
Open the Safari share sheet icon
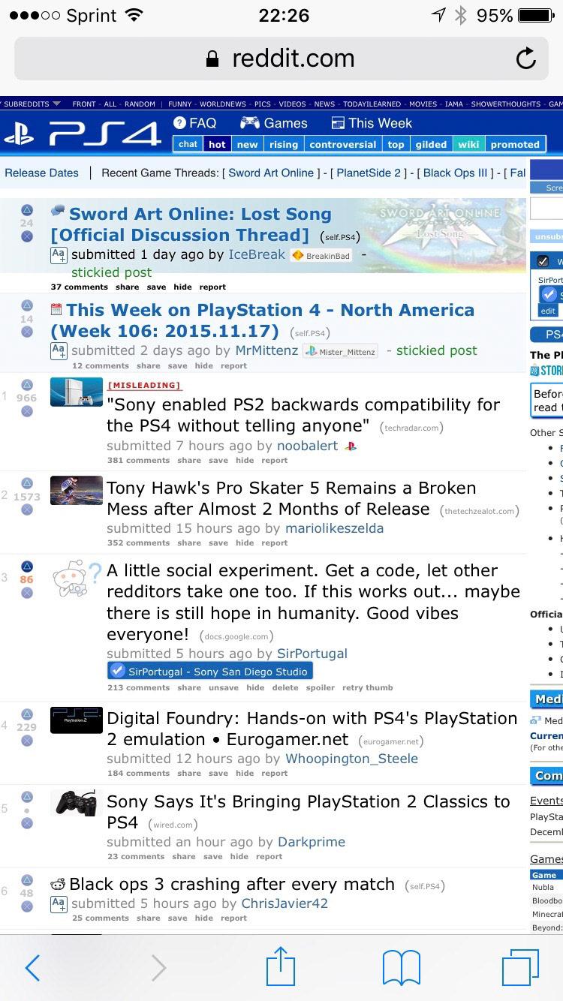[x=281, y=966]
